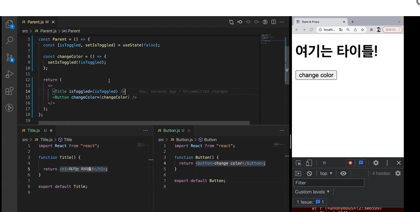
Task: Toggle the console sidebar panel
Action: tap(298, 173)
